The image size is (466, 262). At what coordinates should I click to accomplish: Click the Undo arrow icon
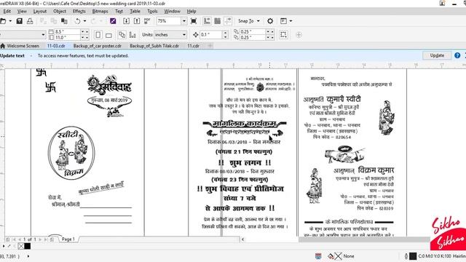coord(78,21)
